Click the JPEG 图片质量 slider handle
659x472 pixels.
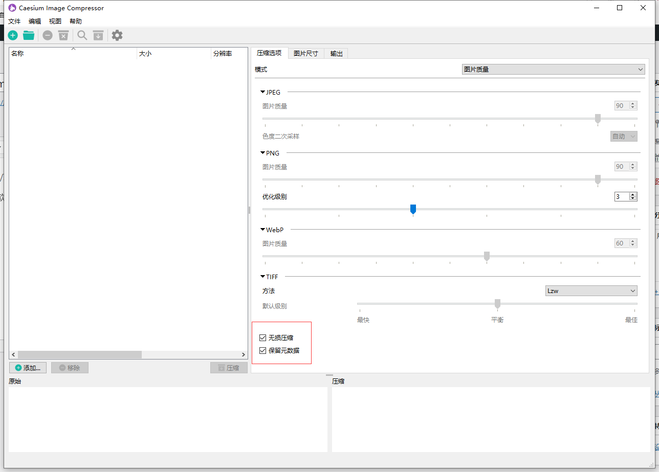[598, 119]
